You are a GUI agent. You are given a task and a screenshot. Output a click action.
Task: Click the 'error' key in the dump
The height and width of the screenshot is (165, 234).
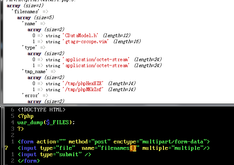tap(30, 95)
